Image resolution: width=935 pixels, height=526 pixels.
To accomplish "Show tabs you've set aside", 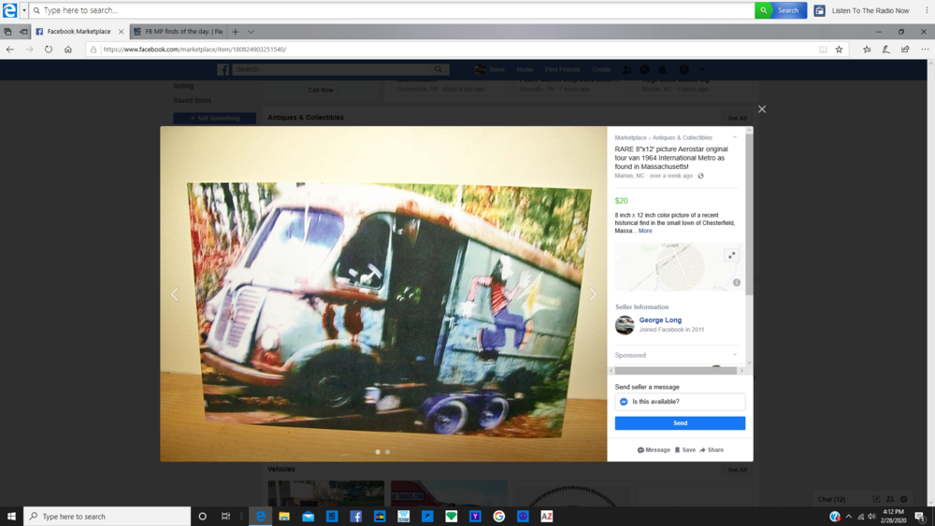I will 7,32.
